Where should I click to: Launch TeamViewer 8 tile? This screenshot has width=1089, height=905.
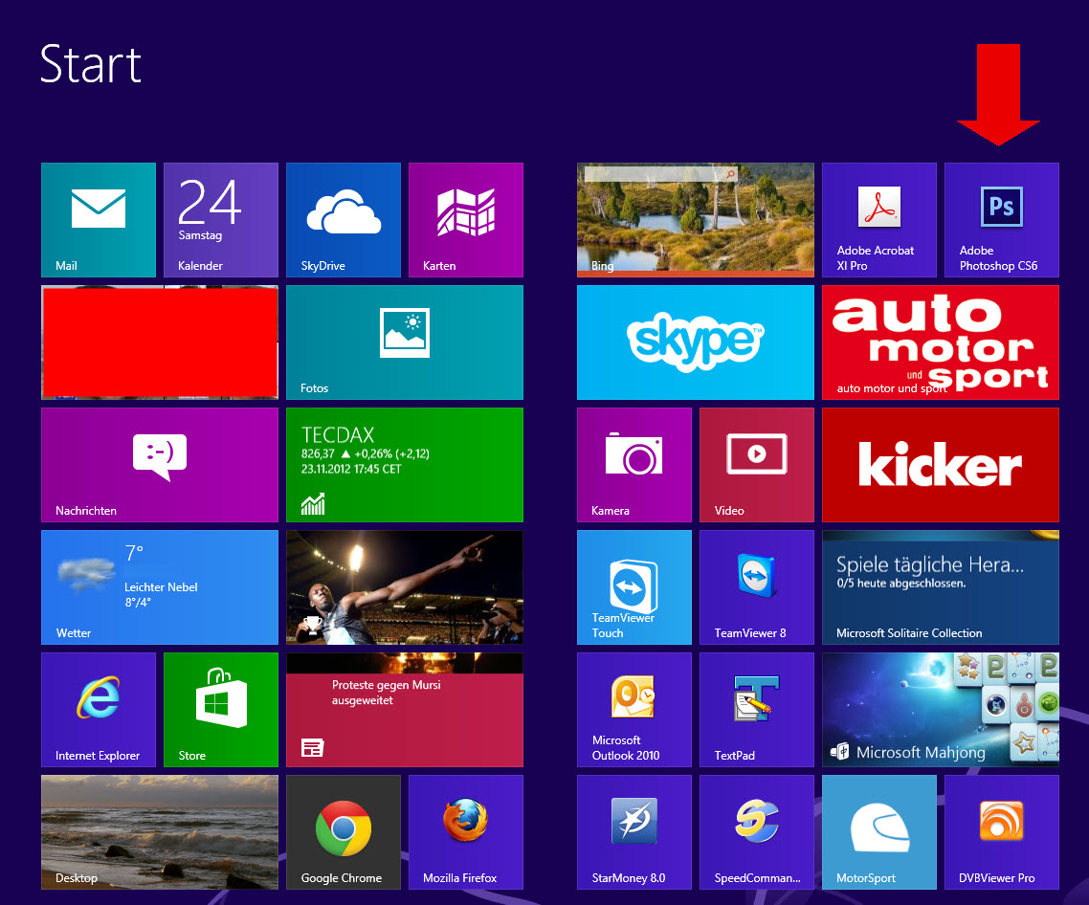click(x=757, y=587)
